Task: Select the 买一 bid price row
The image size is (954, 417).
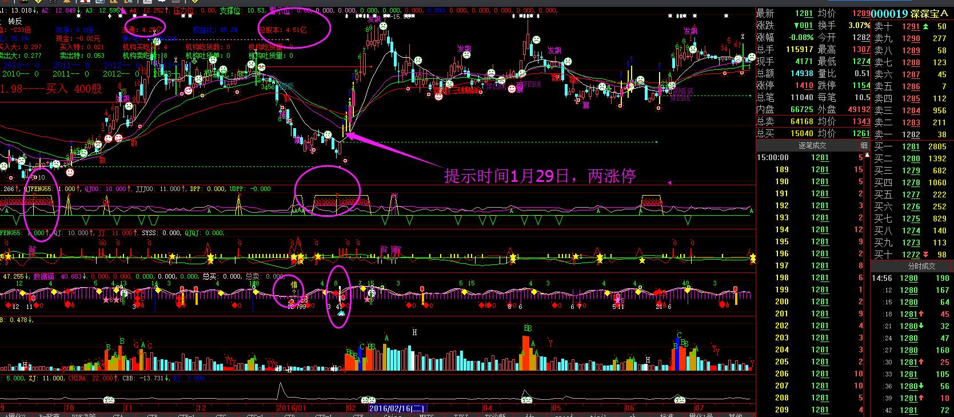Action: (x=911, y=146)
